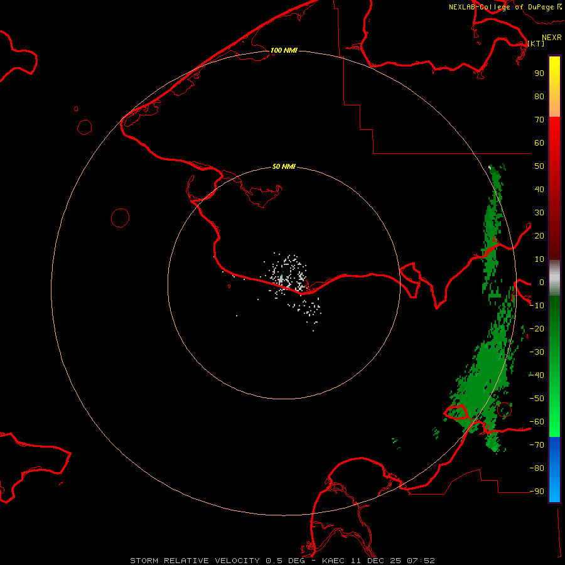565x565 pixels.
Task: Click the "11 DEC 25" date text
Action: [375, 561]
